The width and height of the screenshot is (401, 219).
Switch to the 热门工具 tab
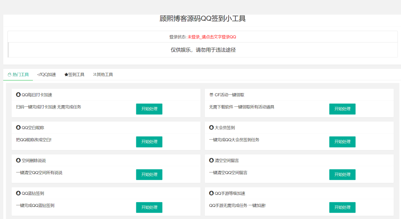point(18,75)
